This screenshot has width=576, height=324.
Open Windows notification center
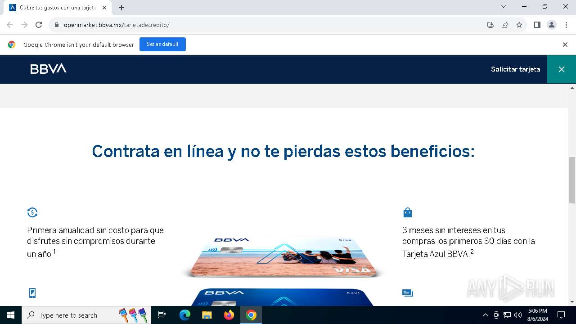[x=561, y=315]
